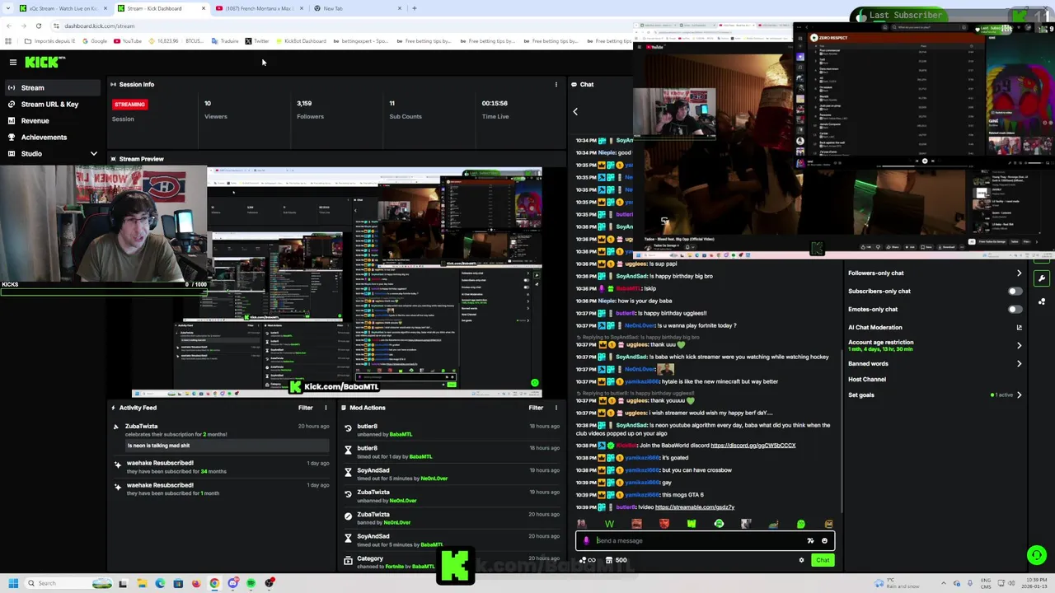The width and height of the screenshot is (1055, 593).
Task: Click ZubaTwizta banned by NeOnLOver entry
Action: [x=452, y=518]
